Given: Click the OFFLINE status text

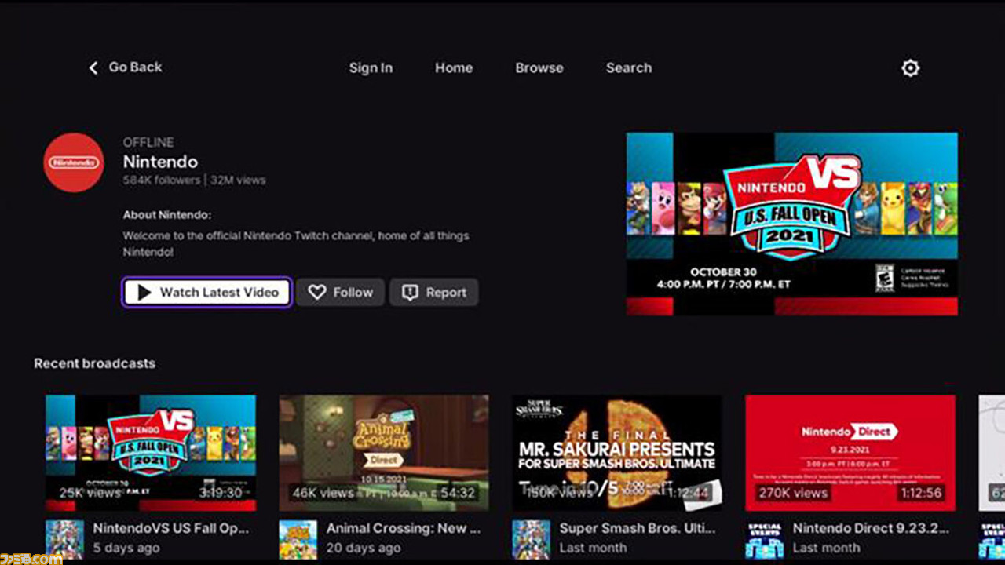Looking at the screenshot, I should (148, 142).
